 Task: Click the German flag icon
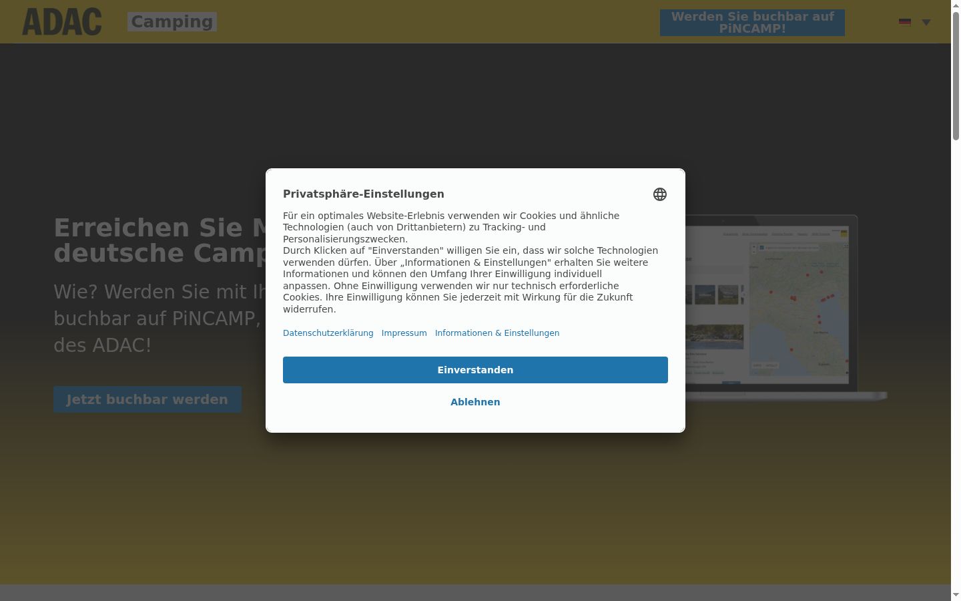[905, 22]
